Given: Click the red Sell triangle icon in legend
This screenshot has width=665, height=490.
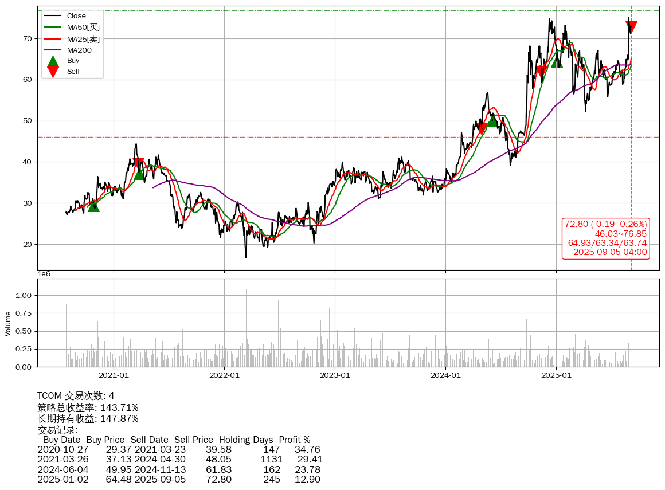Looking at the screenshot, I should tap(53, 72).
